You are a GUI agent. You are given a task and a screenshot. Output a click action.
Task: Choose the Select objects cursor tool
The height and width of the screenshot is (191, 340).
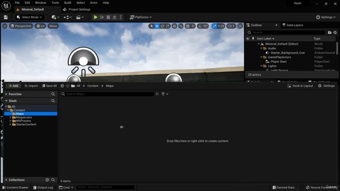[x=151, y=26]
